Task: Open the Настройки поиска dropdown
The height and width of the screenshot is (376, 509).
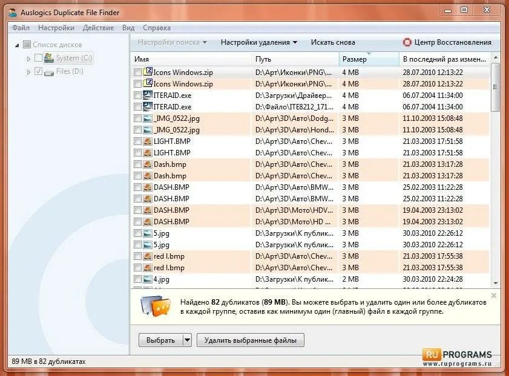Action: (172, 42)
